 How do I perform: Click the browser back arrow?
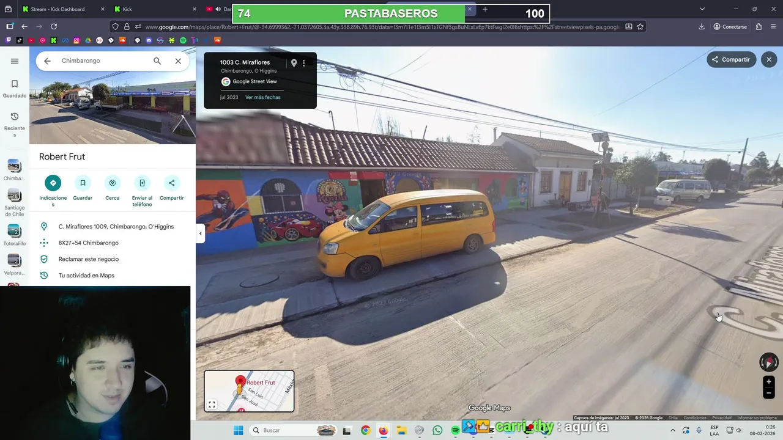[24, 27]
